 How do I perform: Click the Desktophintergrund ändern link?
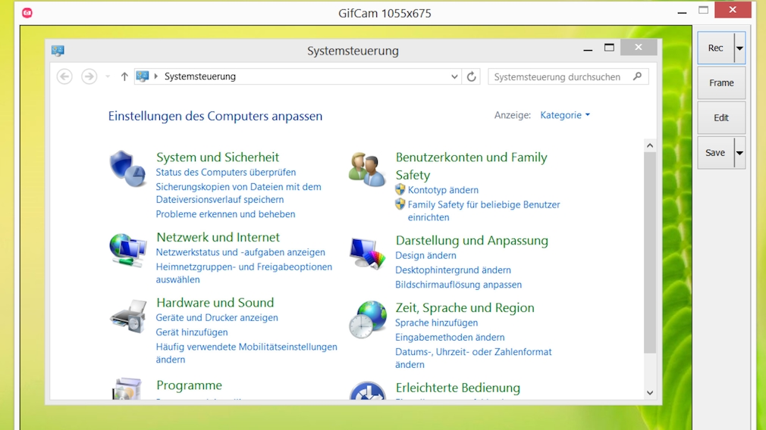[453, 270]
